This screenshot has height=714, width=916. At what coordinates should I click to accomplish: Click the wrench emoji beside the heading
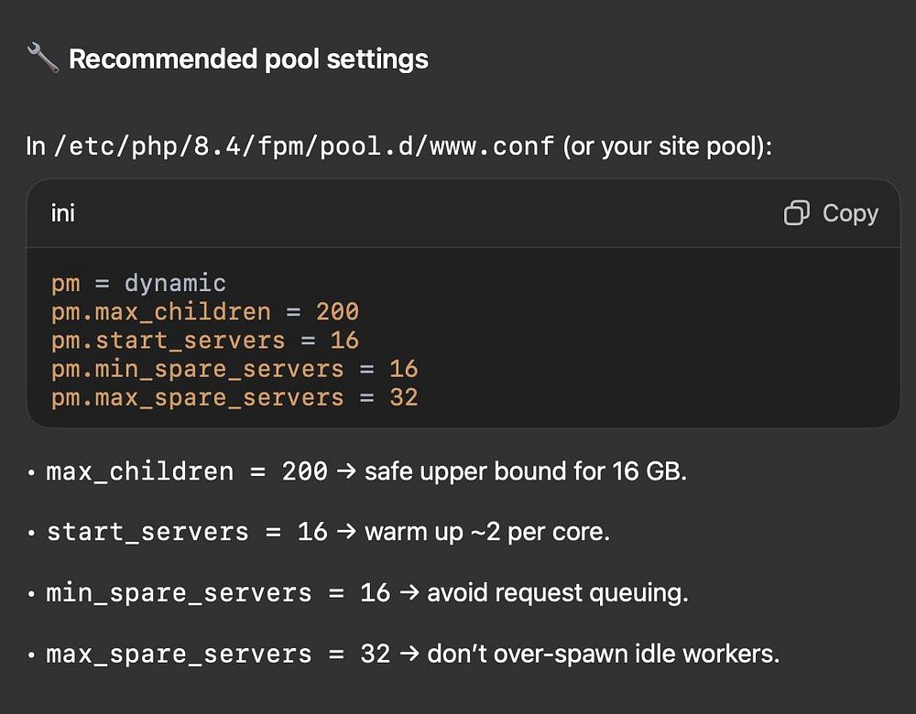point(42,59)
